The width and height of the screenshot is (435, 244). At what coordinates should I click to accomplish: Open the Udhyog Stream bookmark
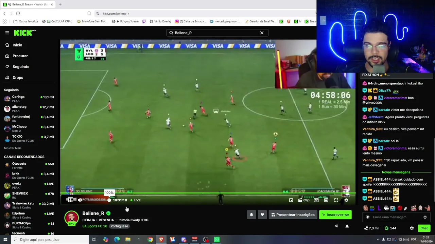coord(125,21)
